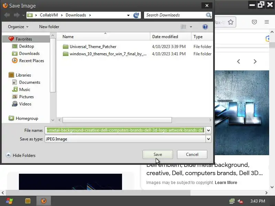Sort files by the Name column
The width and height of the screenshot is (275, 206).
pyautogui.click(x=68, y=37)
